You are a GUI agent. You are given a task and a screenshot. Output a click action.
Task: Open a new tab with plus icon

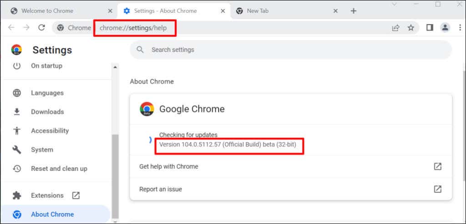click(x=354, y=11)
